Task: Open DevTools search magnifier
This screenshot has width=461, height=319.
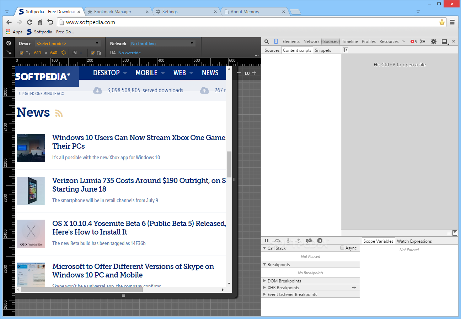Action: coord(267,42)
